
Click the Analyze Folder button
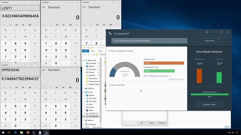point(209,41)
